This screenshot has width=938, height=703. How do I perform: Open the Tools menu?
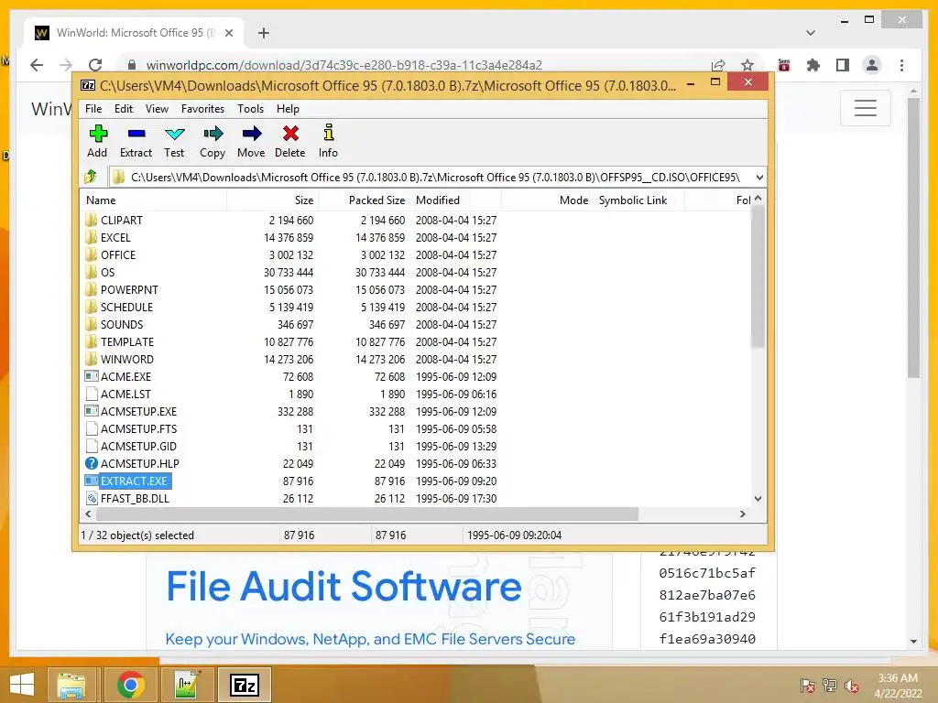tap(250, 109)
